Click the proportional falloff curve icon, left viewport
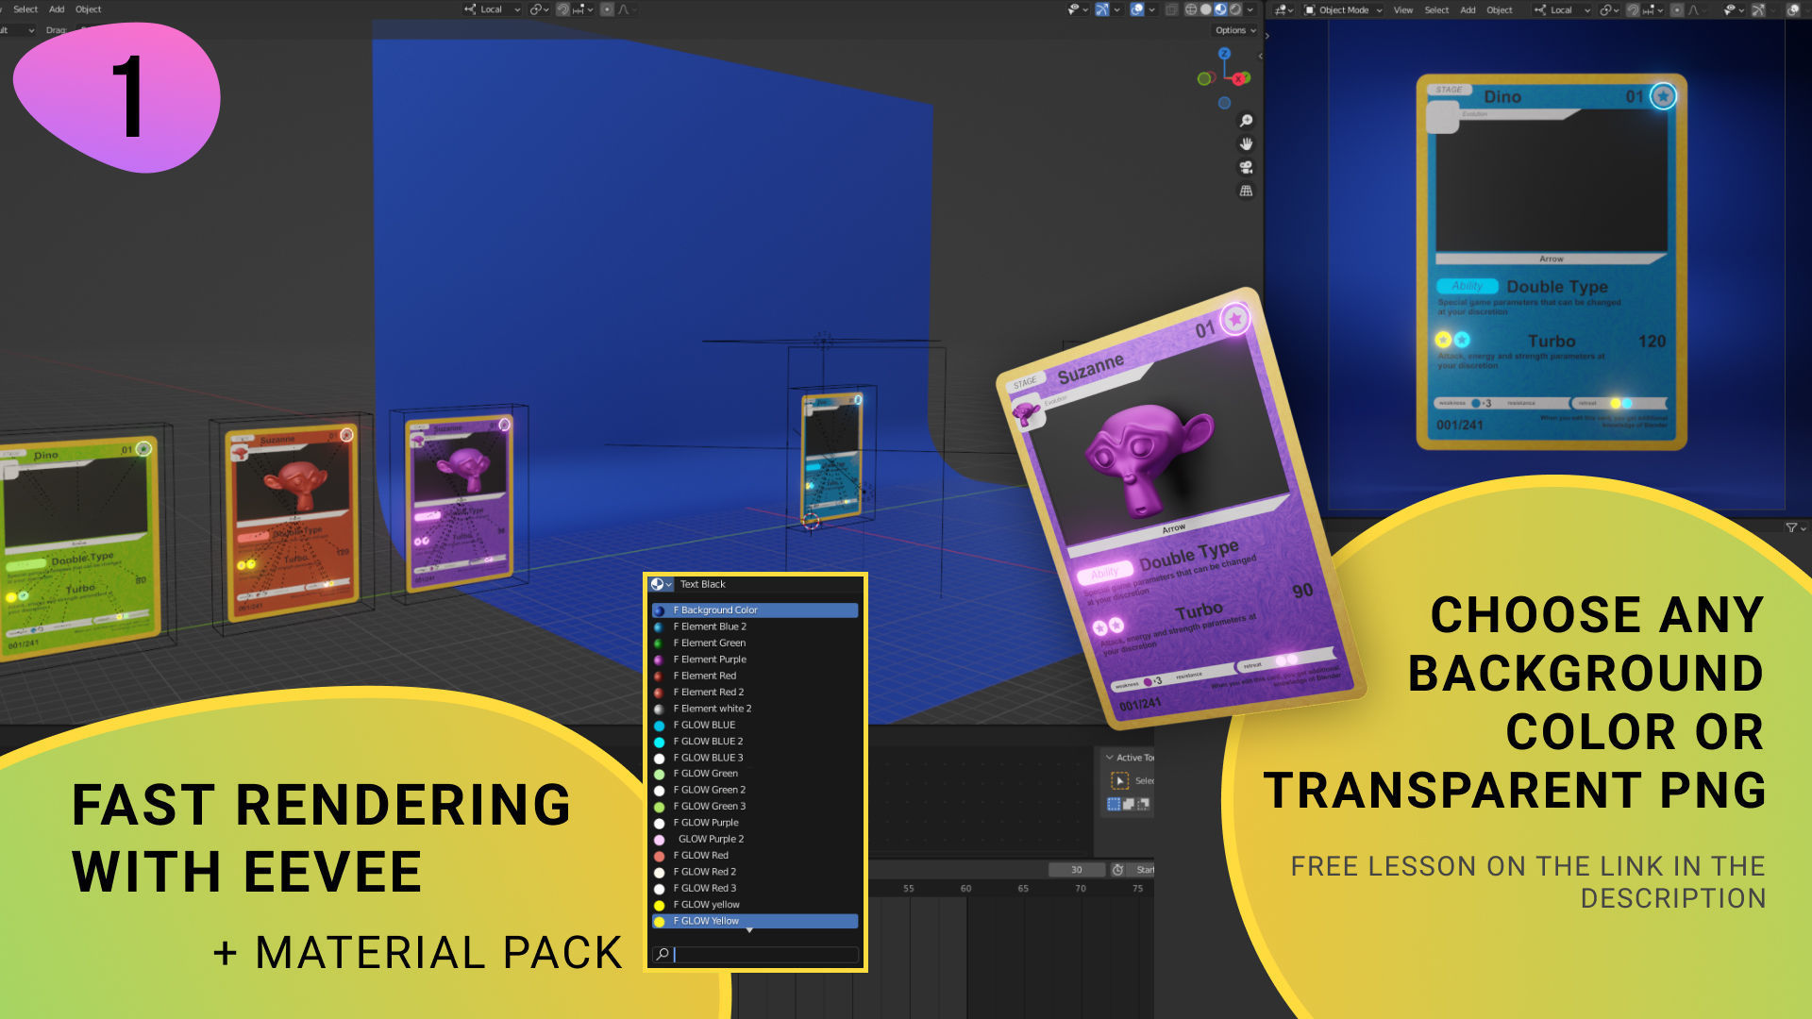The image size is (1812, 1019). (623, 9)
